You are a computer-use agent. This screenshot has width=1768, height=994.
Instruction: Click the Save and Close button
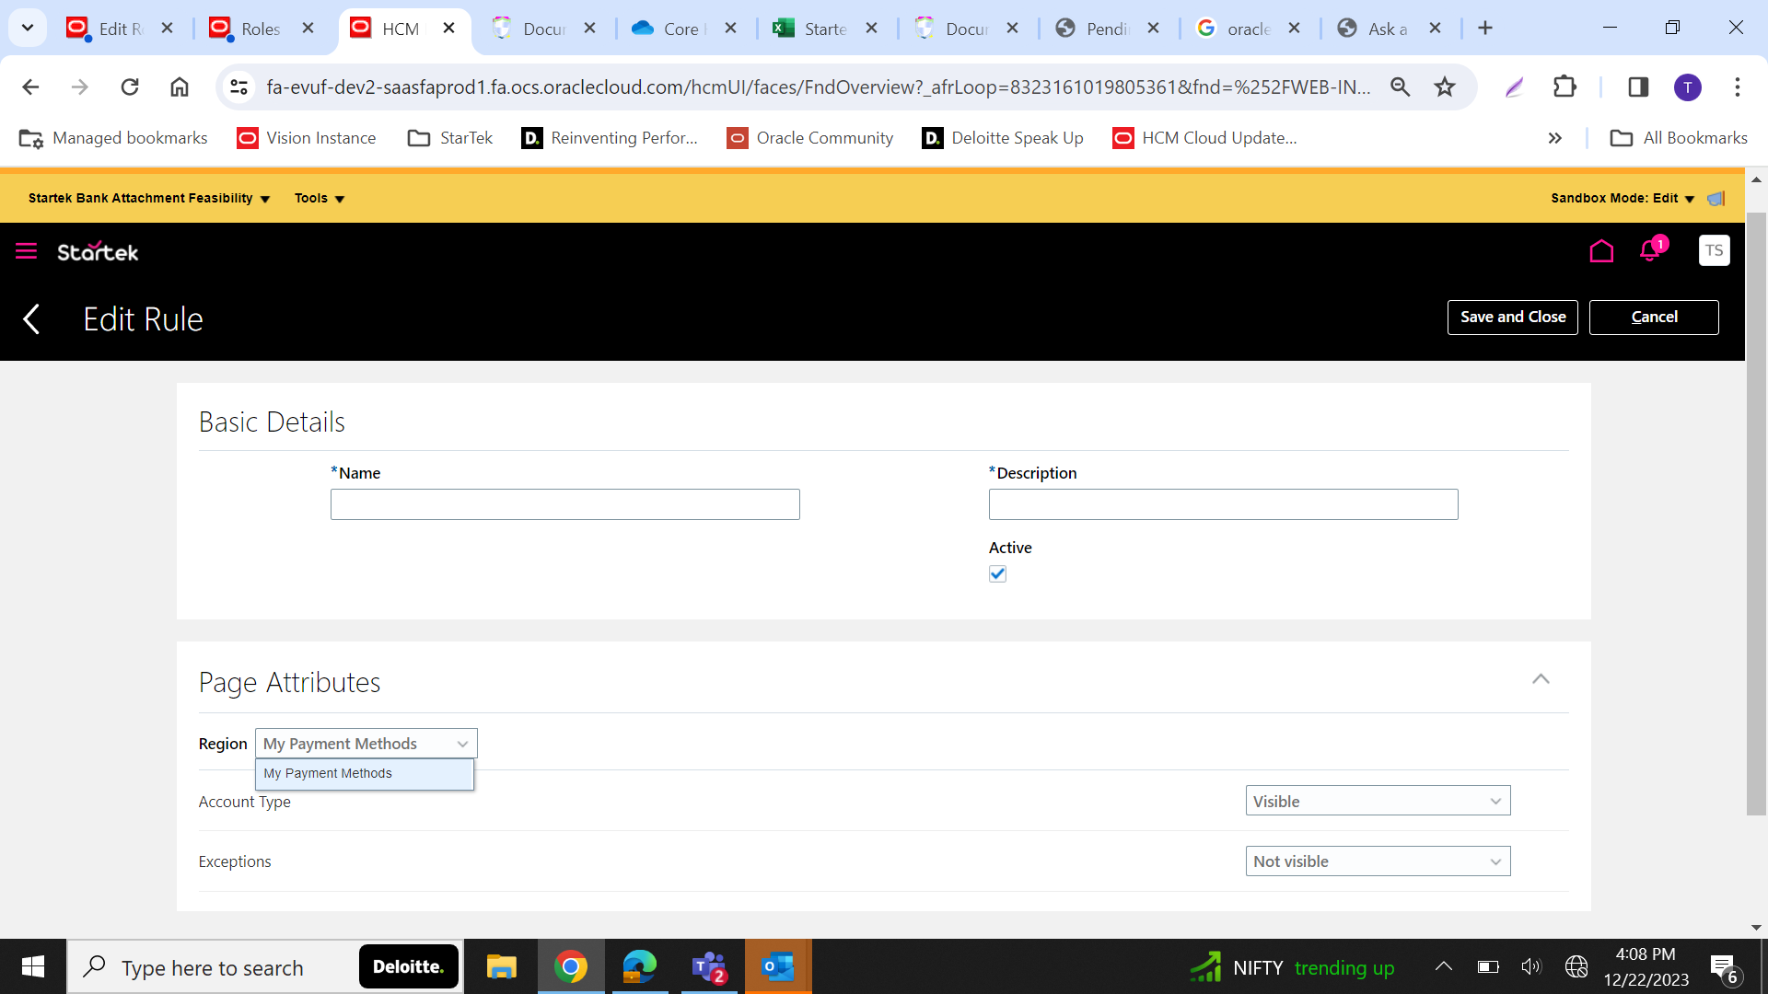click(x=1513, y=317)
